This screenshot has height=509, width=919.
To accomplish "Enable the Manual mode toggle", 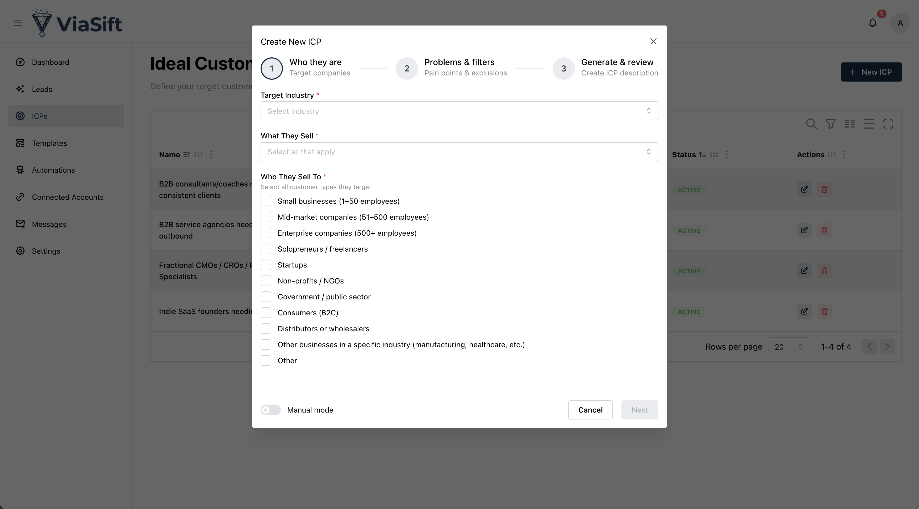I will click(x=270, y=410).
